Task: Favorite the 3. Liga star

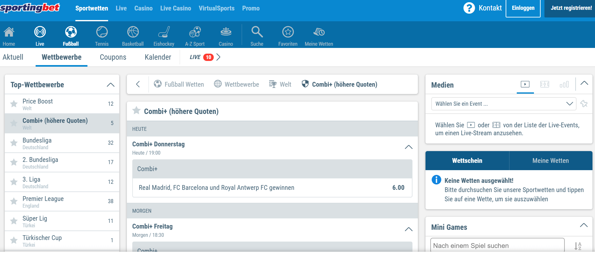Action: point(14,182)
